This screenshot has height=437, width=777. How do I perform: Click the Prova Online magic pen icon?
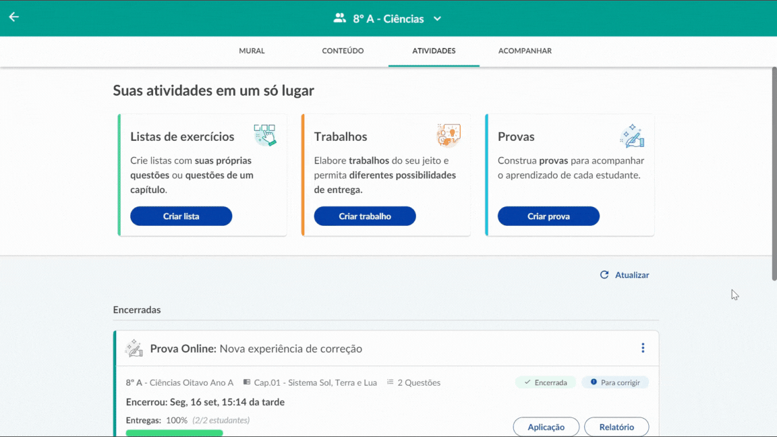pos(134,348)
